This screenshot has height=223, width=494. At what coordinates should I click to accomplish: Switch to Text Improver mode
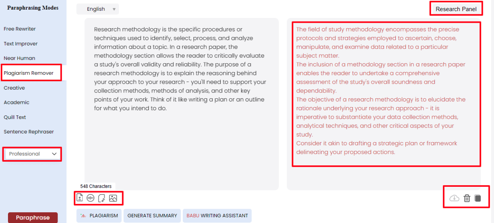pyautogui.click(x=21, y=44)
